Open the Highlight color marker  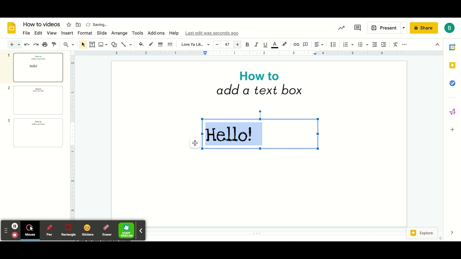coord(285,45)
